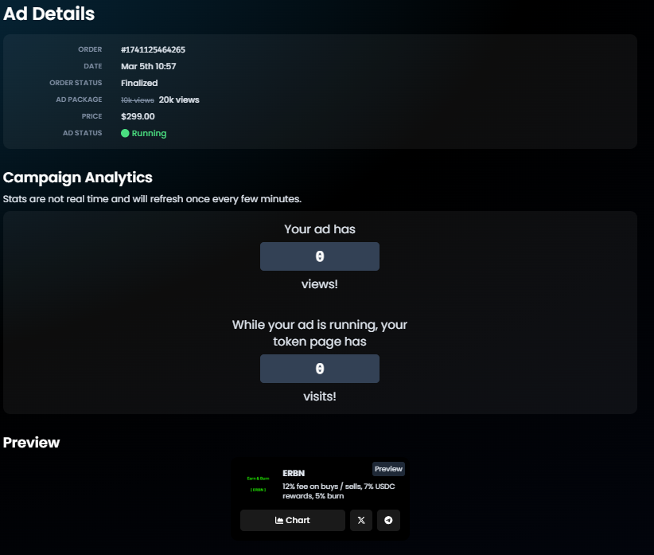654x555 pixels.
Task: Click the Finalized order status value
Action: (x=139, y=83)
